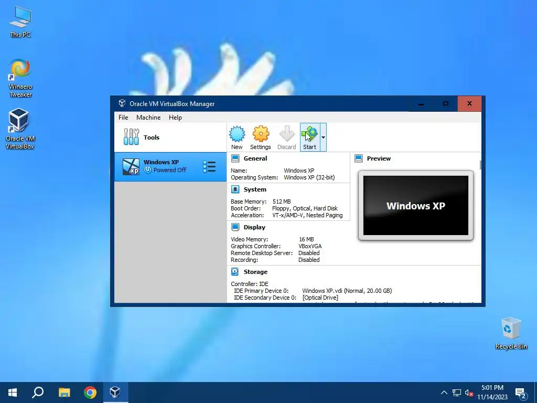This screenshot has width=537, height=403.
Task: Click the Discard toolbar icon
Action: (287, 137)
